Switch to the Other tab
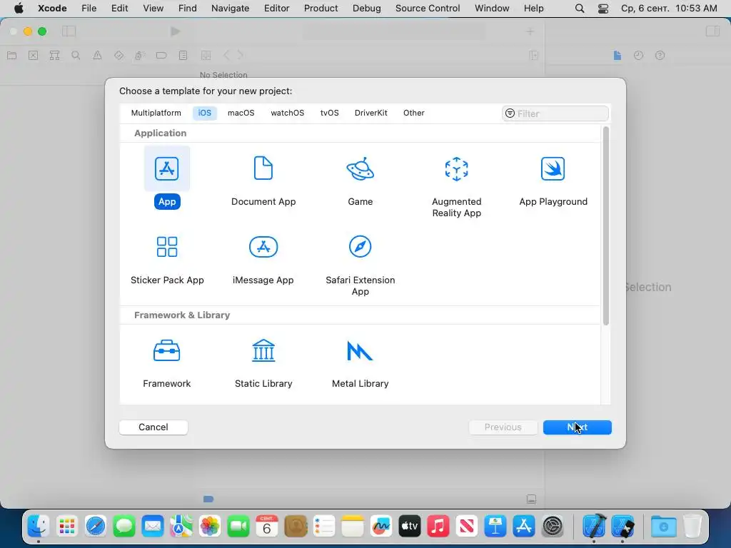The image size is (731, 548). pyautogui.click(x=414, y=113)
